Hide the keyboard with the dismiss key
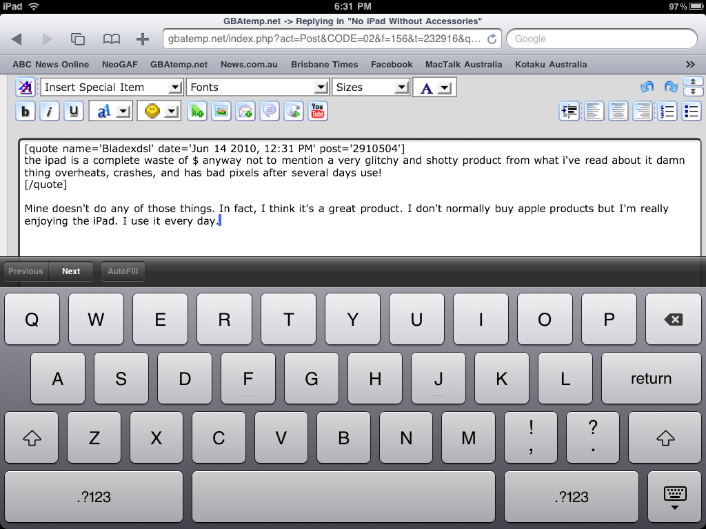Viewport: 706px width, 529px height. (674, 497)
